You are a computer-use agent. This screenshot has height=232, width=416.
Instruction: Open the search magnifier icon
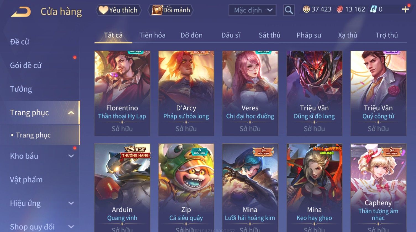point(289,10)
